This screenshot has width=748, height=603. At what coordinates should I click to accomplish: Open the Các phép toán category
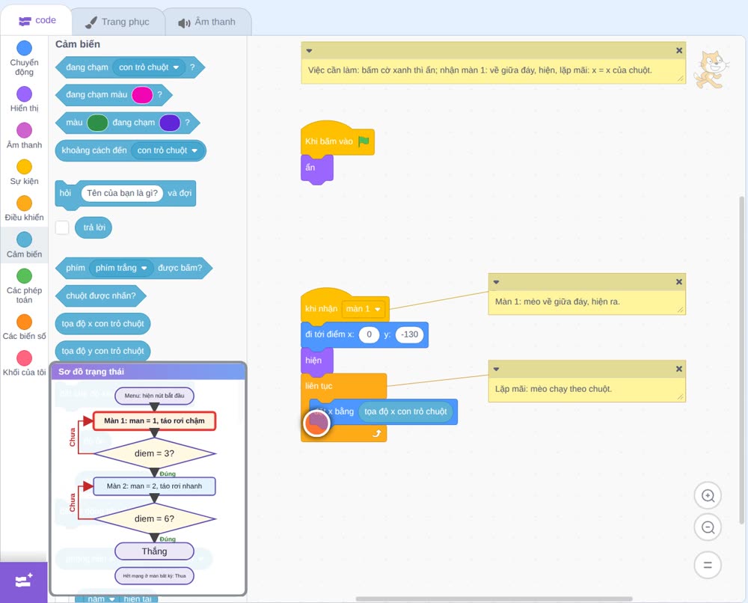click(24, 287)
